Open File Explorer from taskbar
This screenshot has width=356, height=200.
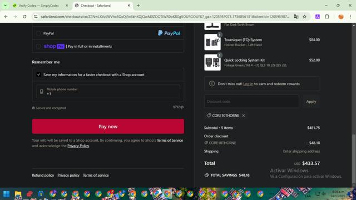point(18,194)
